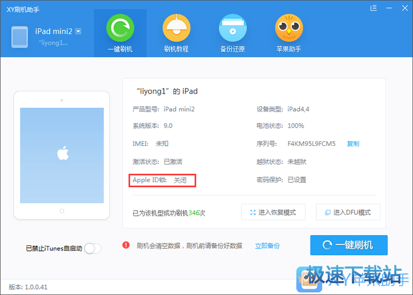This screenshot has height=295, width=413.
Task: Click the 系统版本 value 9.0
Action: tap(168, 125)
